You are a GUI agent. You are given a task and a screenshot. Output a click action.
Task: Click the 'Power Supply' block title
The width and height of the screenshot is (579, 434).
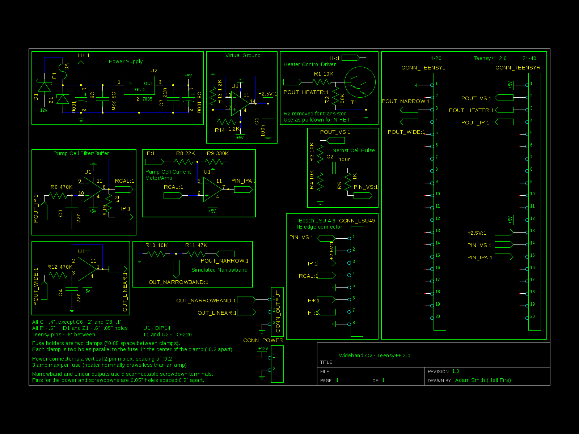point(126,61)
